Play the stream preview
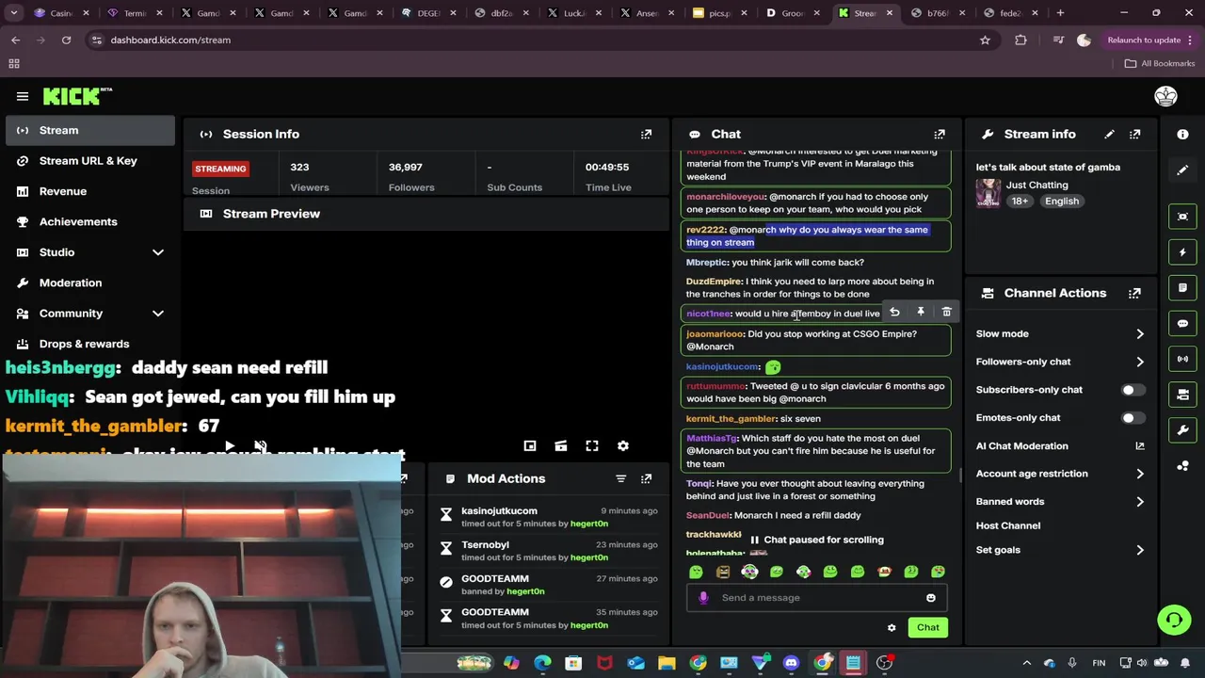Screen dimensions: 1205x678 click(229, 445)
